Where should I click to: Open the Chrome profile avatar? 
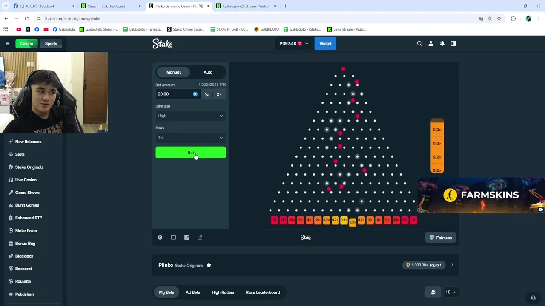[x=528, y=19]
